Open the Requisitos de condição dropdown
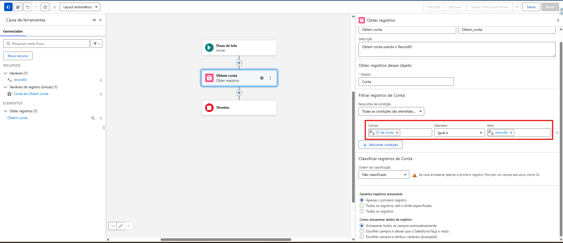The width and height of the screenshot is (563, 243). [x=391, y=111]
